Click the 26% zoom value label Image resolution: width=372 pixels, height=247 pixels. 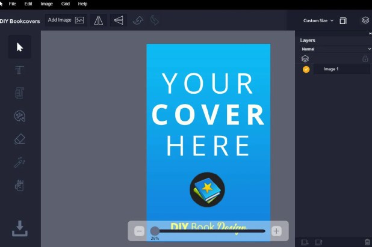tap(155, 238)
